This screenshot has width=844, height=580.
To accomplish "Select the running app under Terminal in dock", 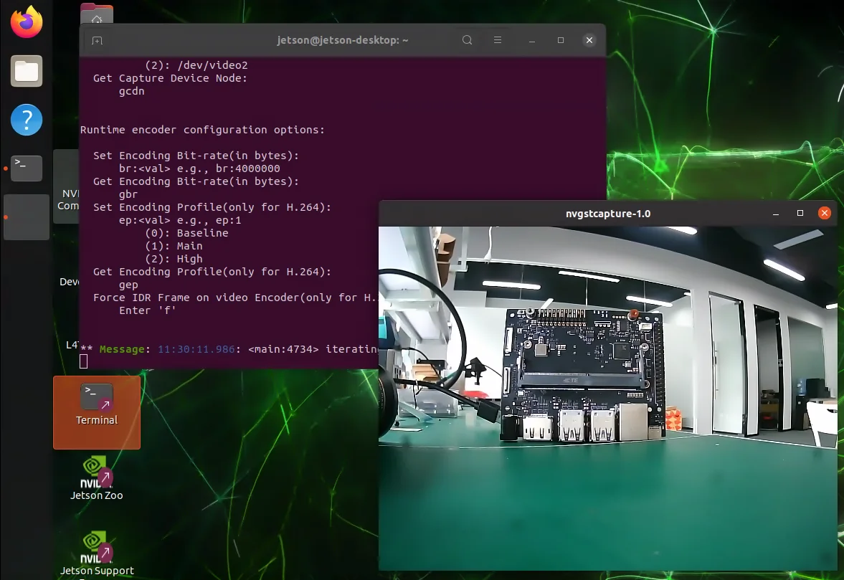I will [27, 217].
